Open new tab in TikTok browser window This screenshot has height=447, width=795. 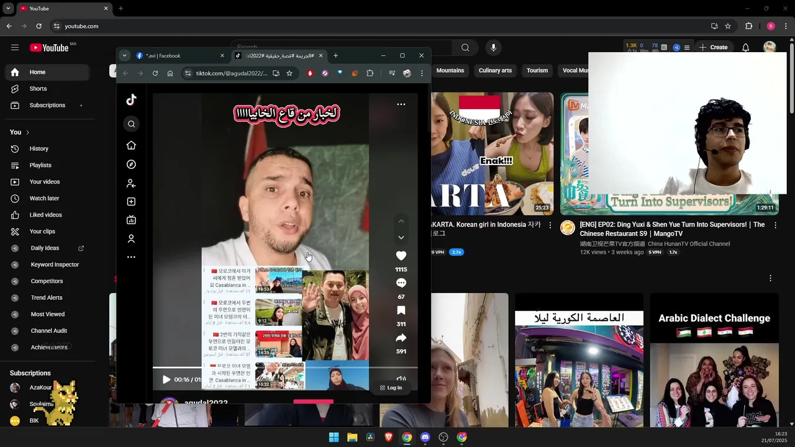tap(335, 56)
